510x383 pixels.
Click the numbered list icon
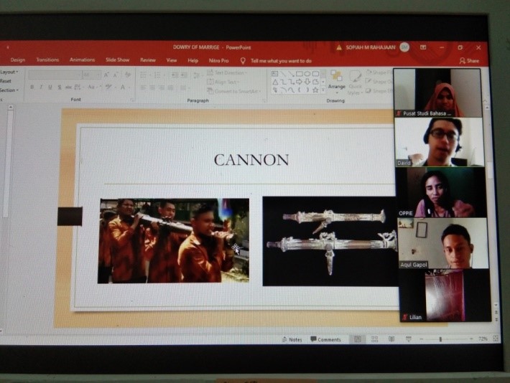tap(159, 75)
